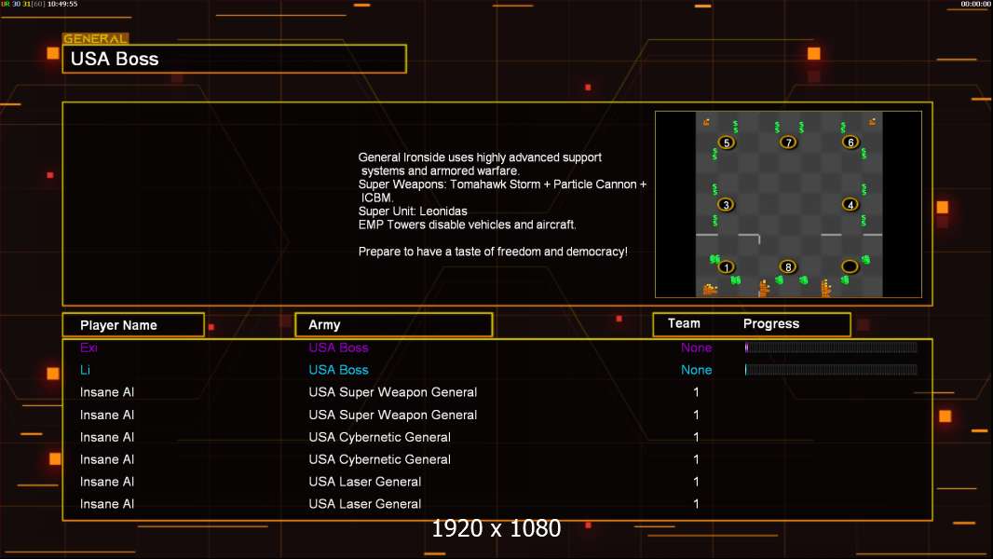Click the purple "None" team value for Exi

click(x=696, y=348)
